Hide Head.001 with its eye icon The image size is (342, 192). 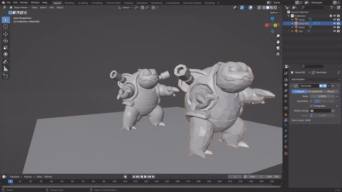335,23
